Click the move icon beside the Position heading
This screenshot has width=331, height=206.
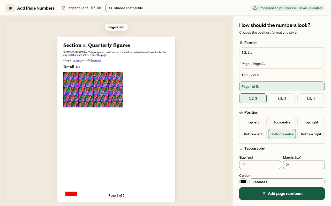(x=241, y=112)
